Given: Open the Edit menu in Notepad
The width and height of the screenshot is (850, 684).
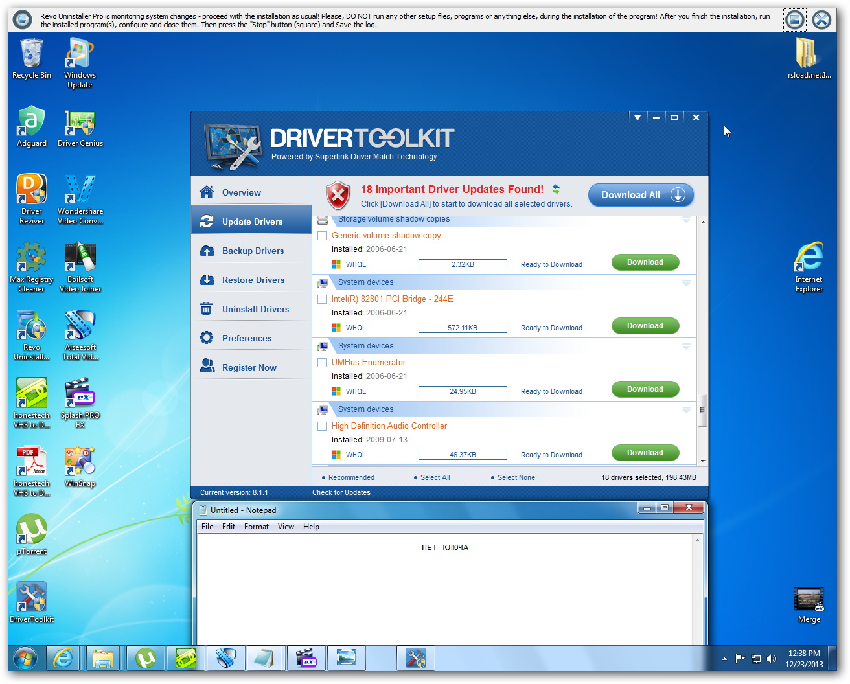Looking at the screenshot, I should [x=229, y=527].
